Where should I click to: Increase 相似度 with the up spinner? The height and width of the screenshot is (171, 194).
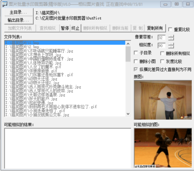tap(171, 44)
